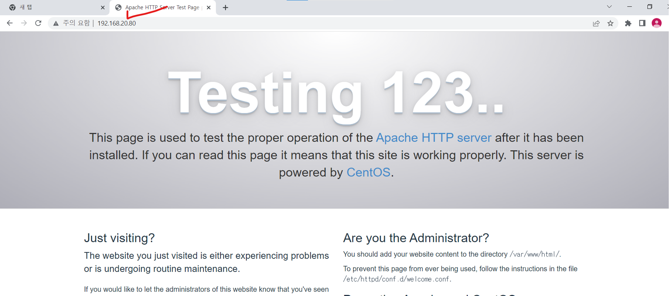The height and width of the screenshot is (296, 669).
Task: Follow the CentOS link
Action: tap(368, 172)
